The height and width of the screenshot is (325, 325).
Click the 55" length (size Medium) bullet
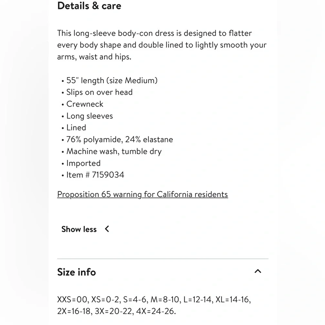click(111, 80)
